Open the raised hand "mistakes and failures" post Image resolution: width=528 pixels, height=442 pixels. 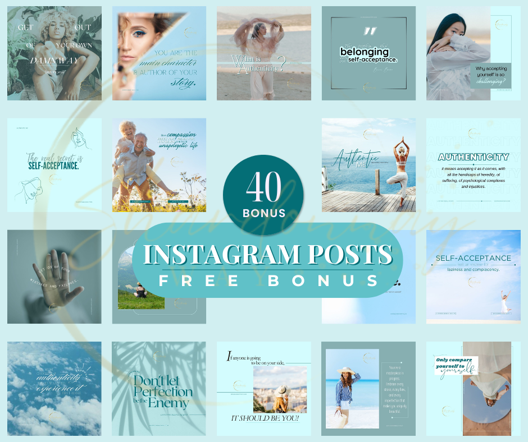click(54, 277)
